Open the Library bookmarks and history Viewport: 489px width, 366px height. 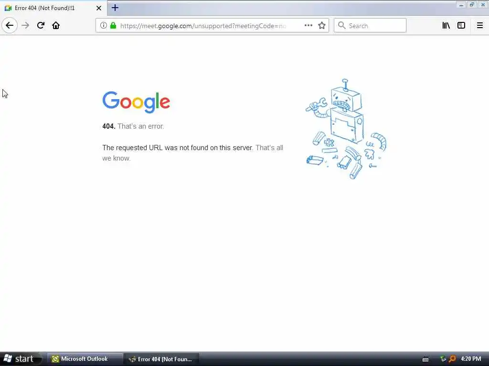[x=446, y=26]
